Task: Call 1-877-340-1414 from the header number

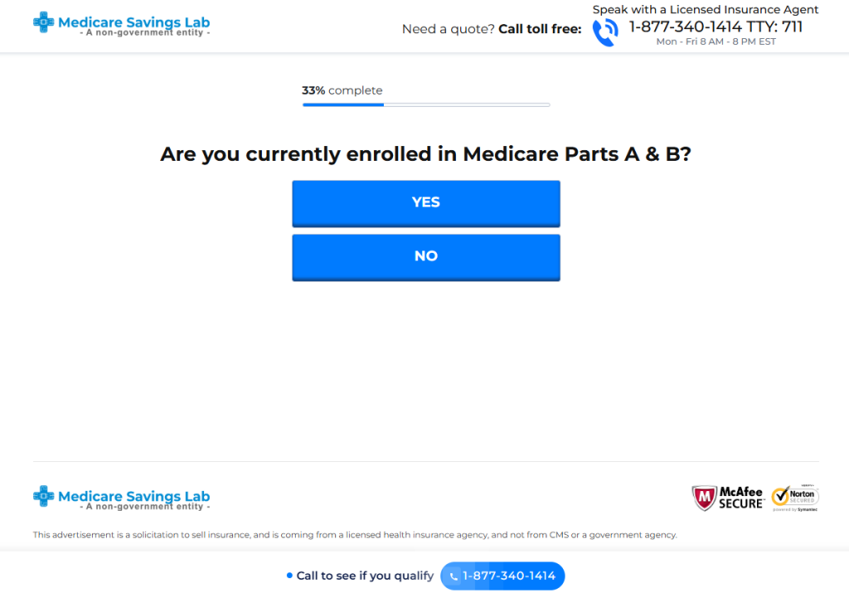Action: click(x=685, y=27)
